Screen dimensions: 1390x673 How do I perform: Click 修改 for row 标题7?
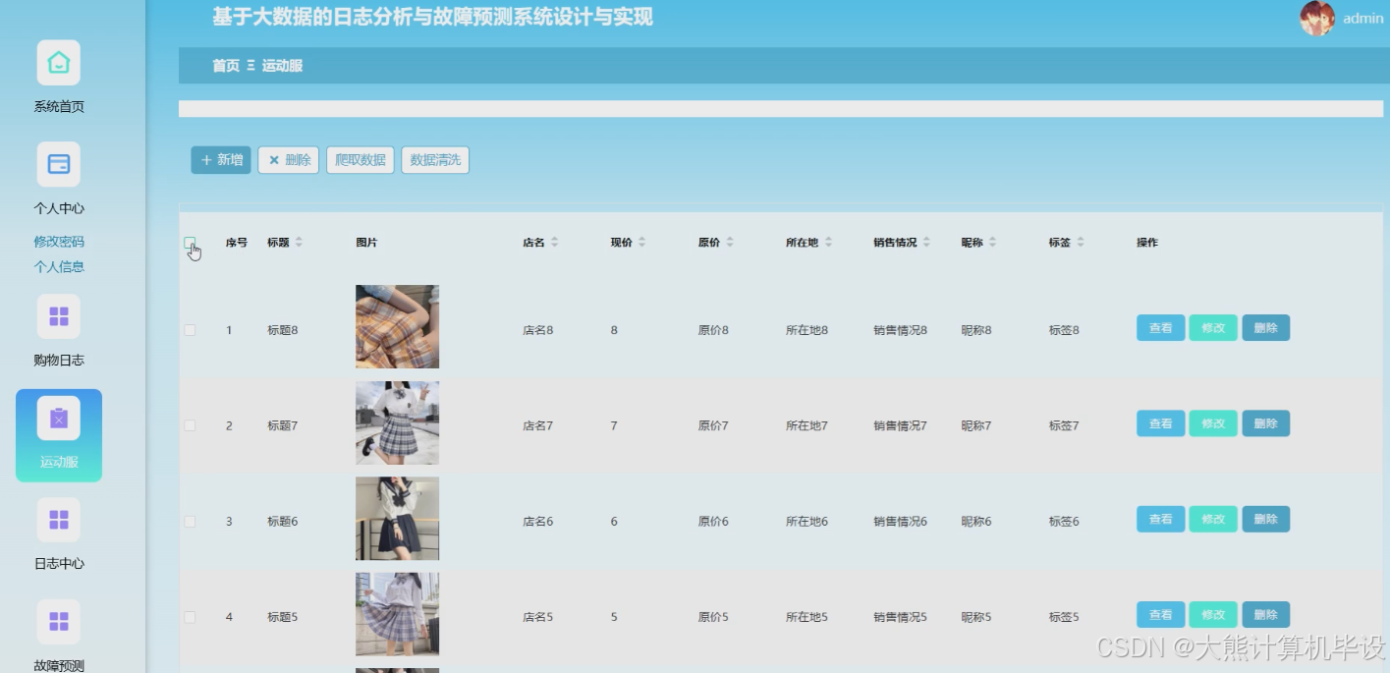click(1213, 423)
